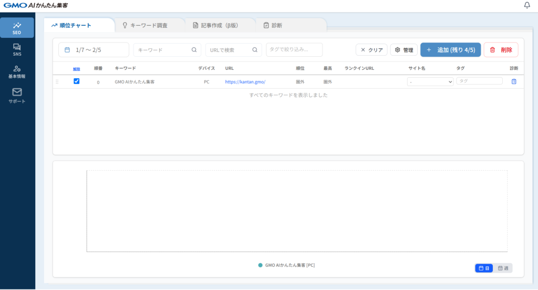Select SEO in the left sidebar

[17, 28]
